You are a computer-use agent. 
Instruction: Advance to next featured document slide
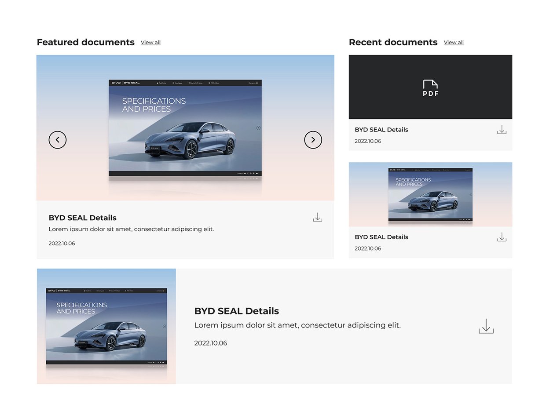[x=313, y=140]
